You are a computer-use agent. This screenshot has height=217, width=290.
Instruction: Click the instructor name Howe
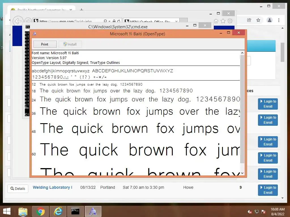pos(188,188)
